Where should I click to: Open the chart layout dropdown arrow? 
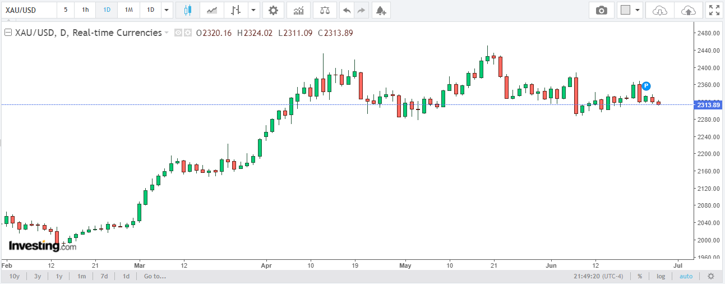coord(638,10)
